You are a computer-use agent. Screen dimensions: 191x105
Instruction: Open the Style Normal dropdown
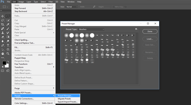[x=72, y=7]
